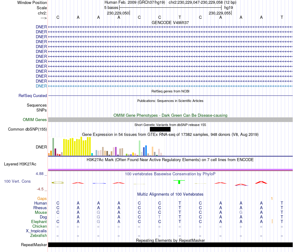Image resolution: width=293 pixels, height=252 pixels.
Task: Open Multiz Alignments of 100 Vertebrates title
Action: [x=170, y=194]
